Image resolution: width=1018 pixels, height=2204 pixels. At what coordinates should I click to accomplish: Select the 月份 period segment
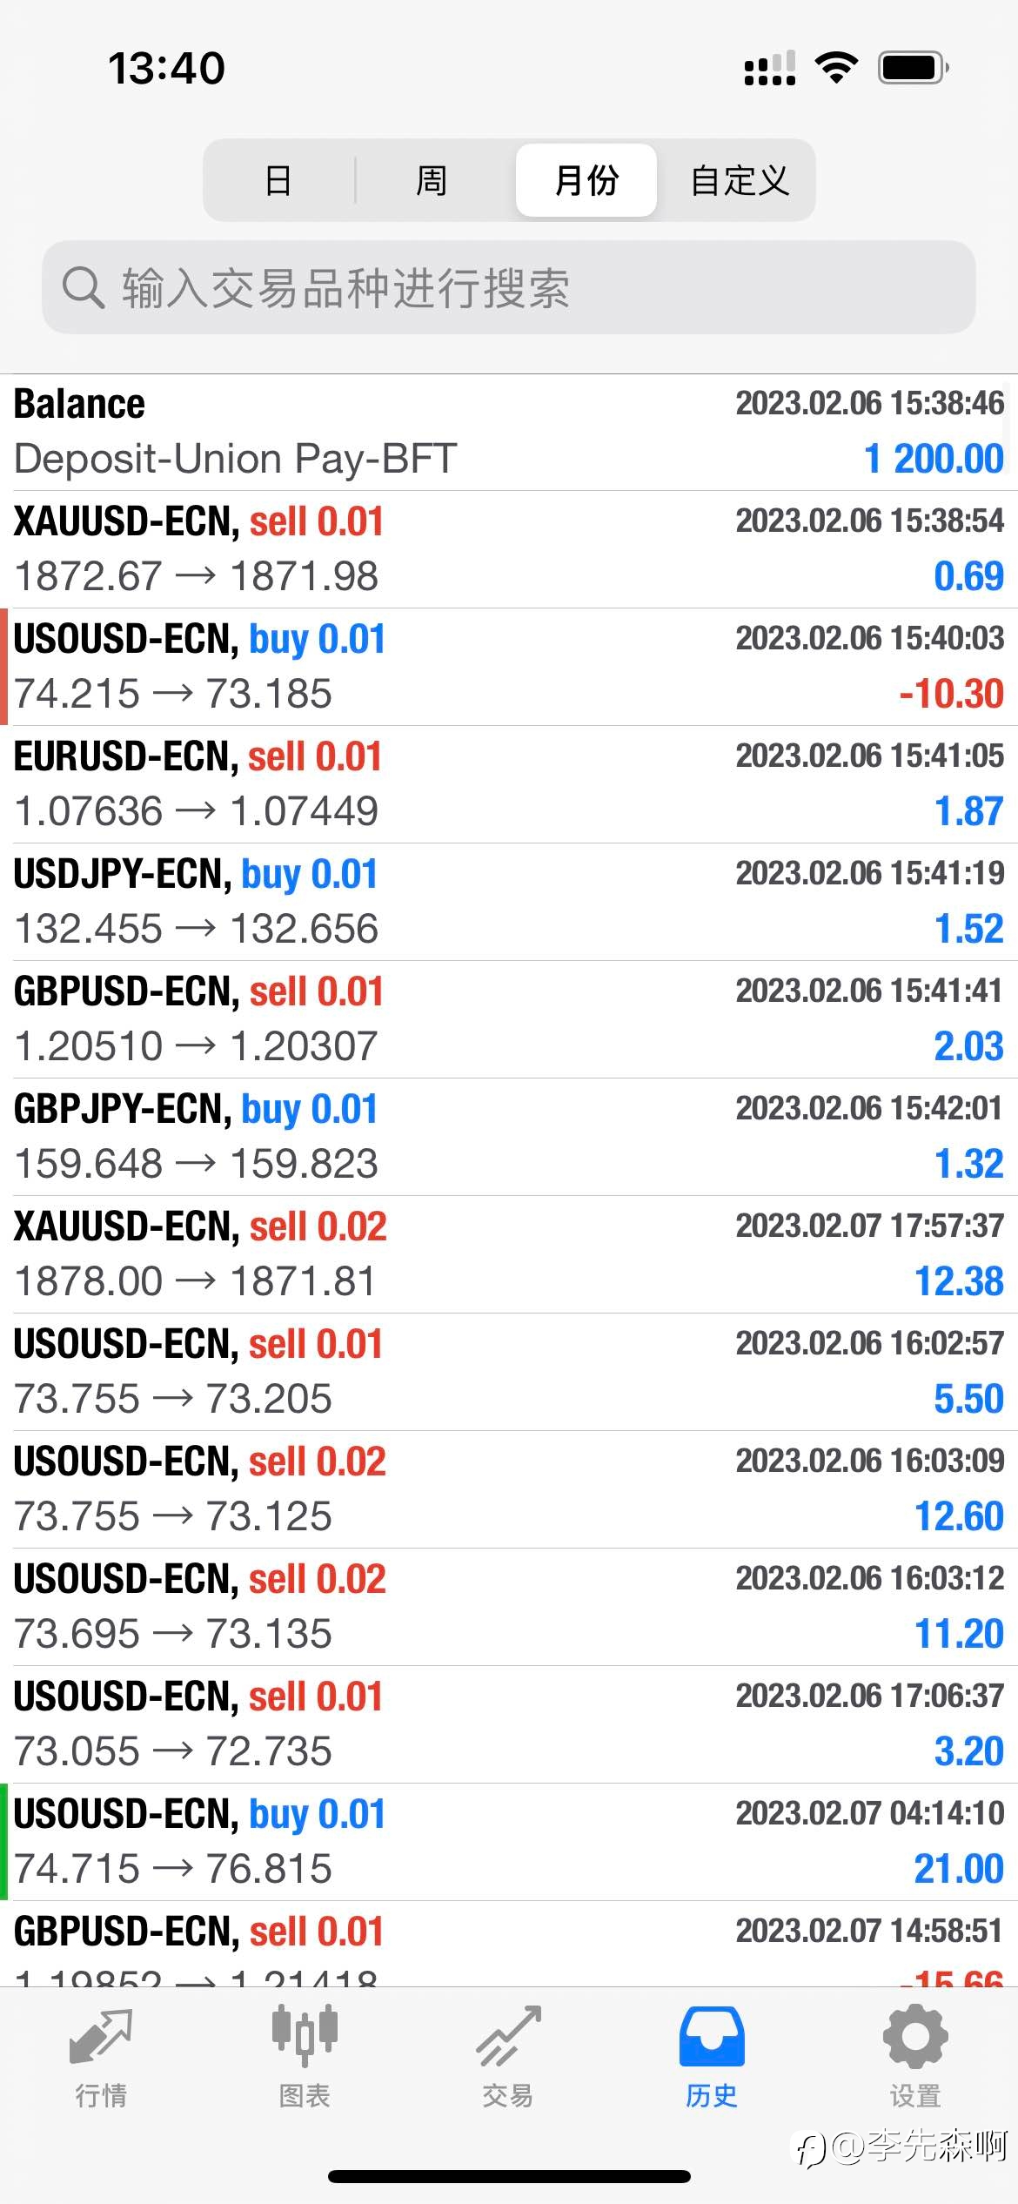[x=586, y=180]
